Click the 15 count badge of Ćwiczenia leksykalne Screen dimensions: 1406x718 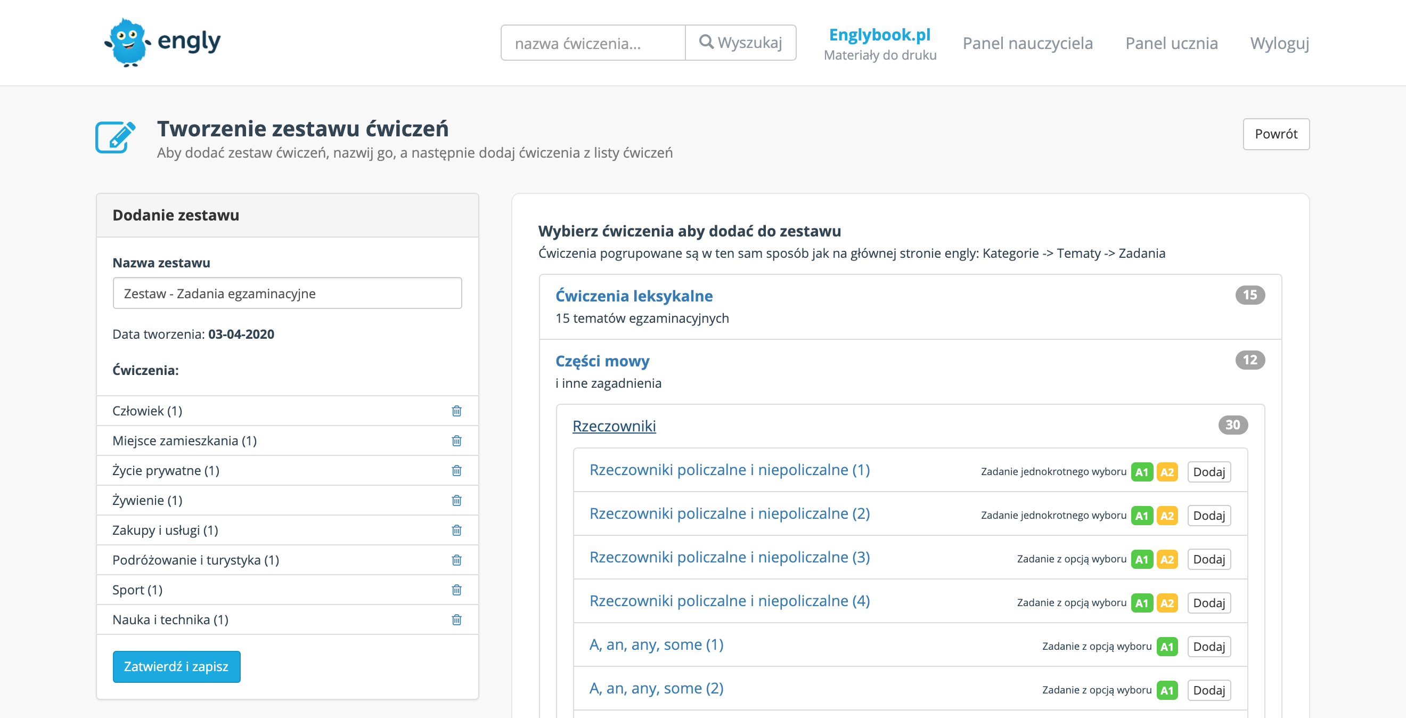pos(1250,295)
